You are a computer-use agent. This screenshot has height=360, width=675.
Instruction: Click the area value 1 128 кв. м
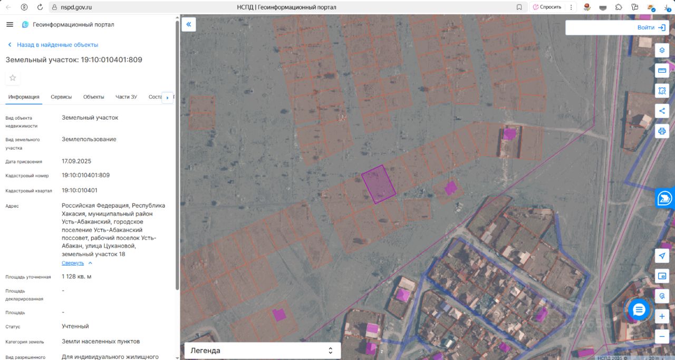pos(76,277)
